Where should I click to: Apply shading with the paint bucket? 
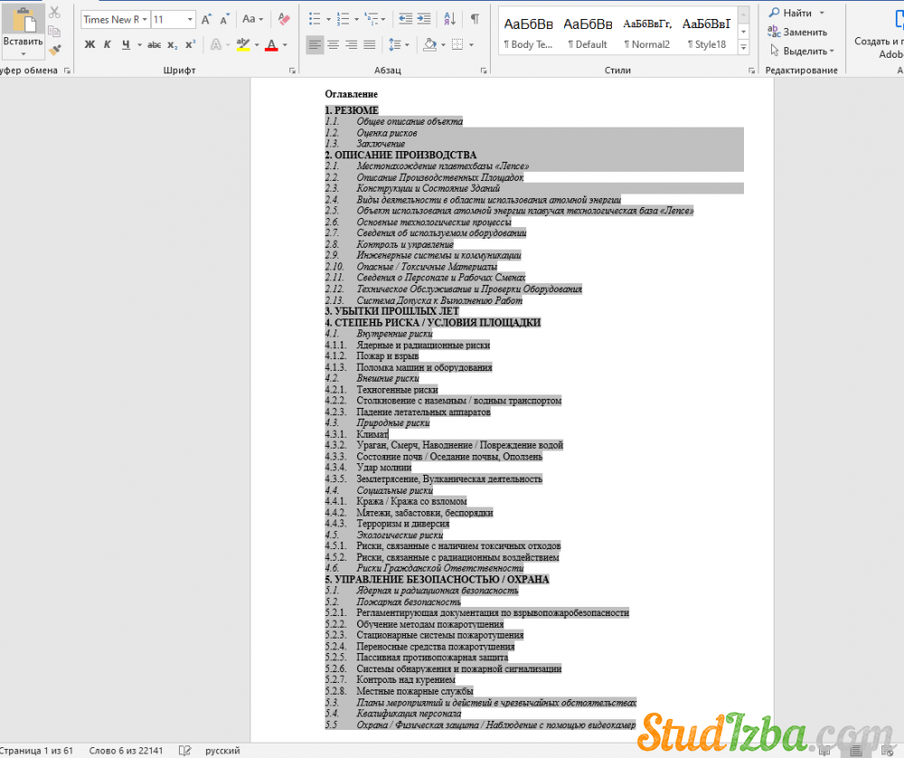coord(430,44)
